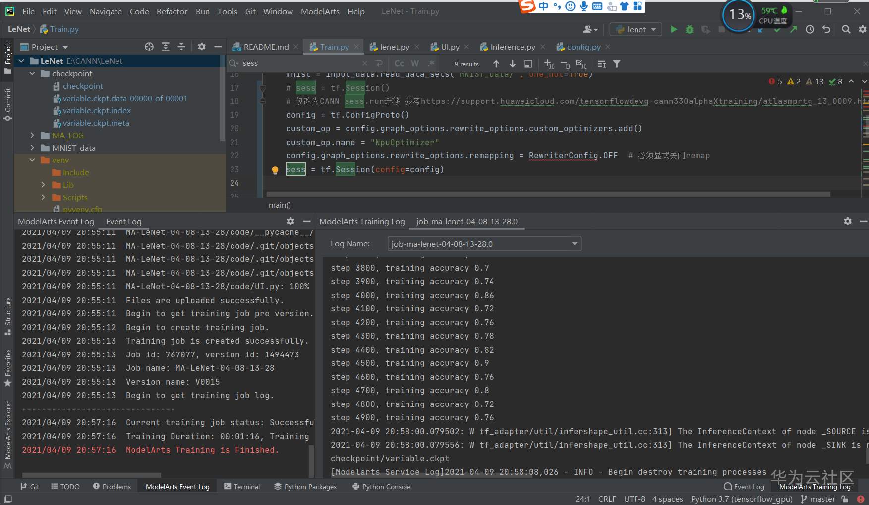
Task: Toggle Words (W) search option
Action: tap(415, 64)
